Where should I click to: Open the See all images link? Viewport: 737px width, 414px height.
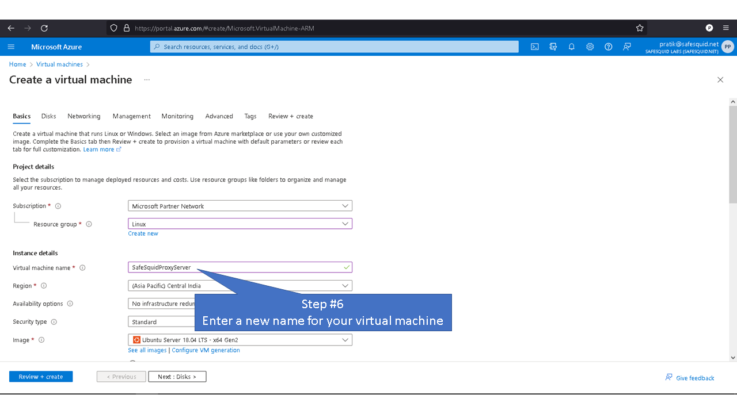tap(147, 350)
